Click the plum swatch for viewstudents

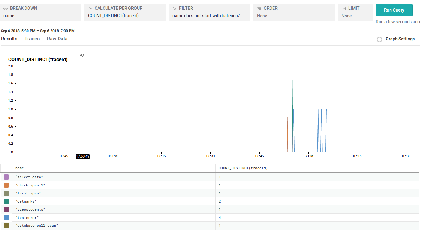(6, 209)
